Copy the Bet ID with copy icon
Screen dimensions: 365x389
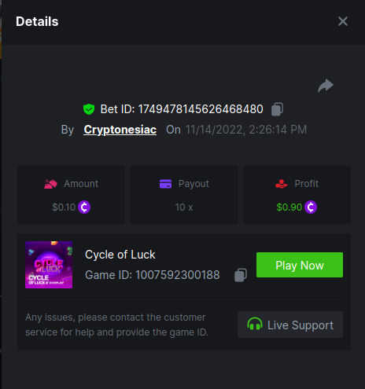(x=277, y=109)
